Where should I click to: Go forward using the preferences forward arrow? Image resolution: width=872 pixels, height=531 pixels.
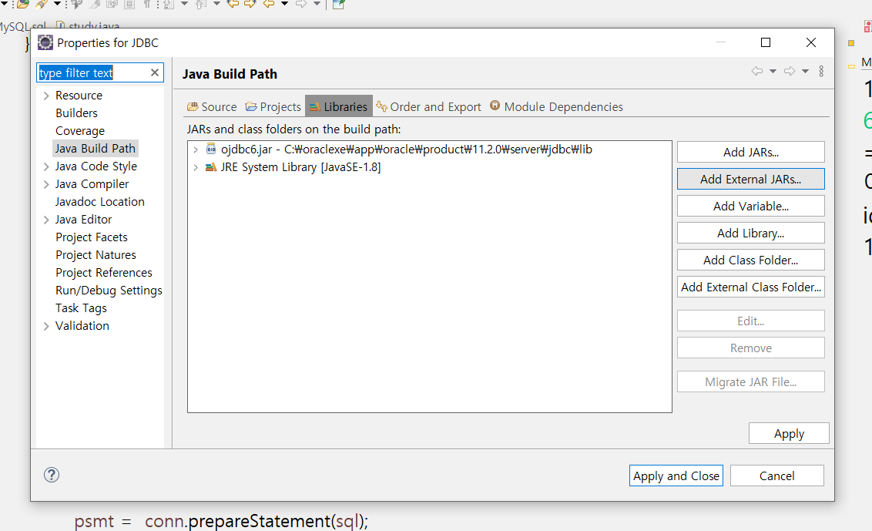pos(789,71)
